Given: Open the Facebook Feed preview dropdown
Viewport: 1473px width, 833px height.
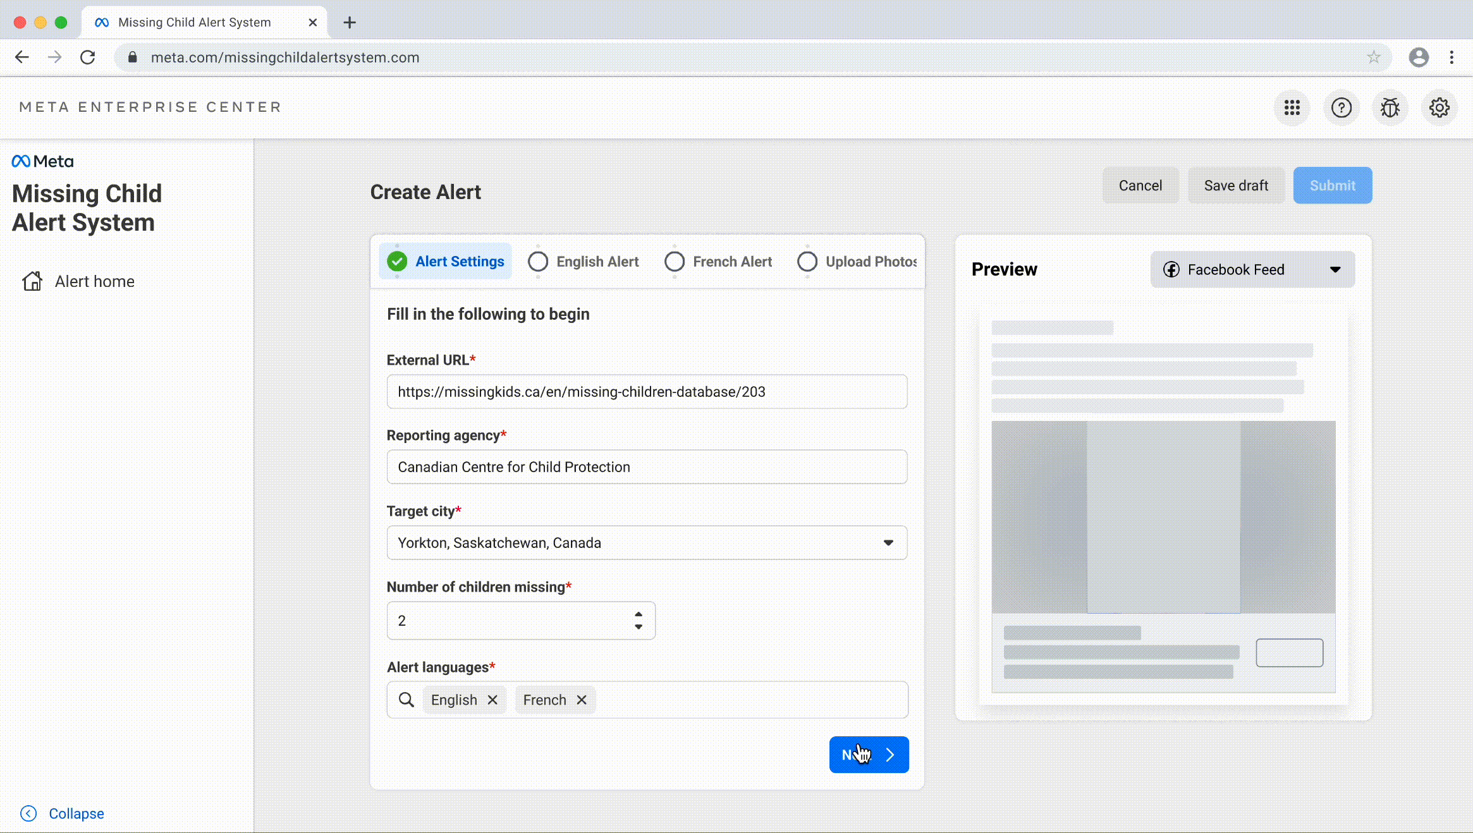Looking at the screenshot, I should pos(1252,270).
